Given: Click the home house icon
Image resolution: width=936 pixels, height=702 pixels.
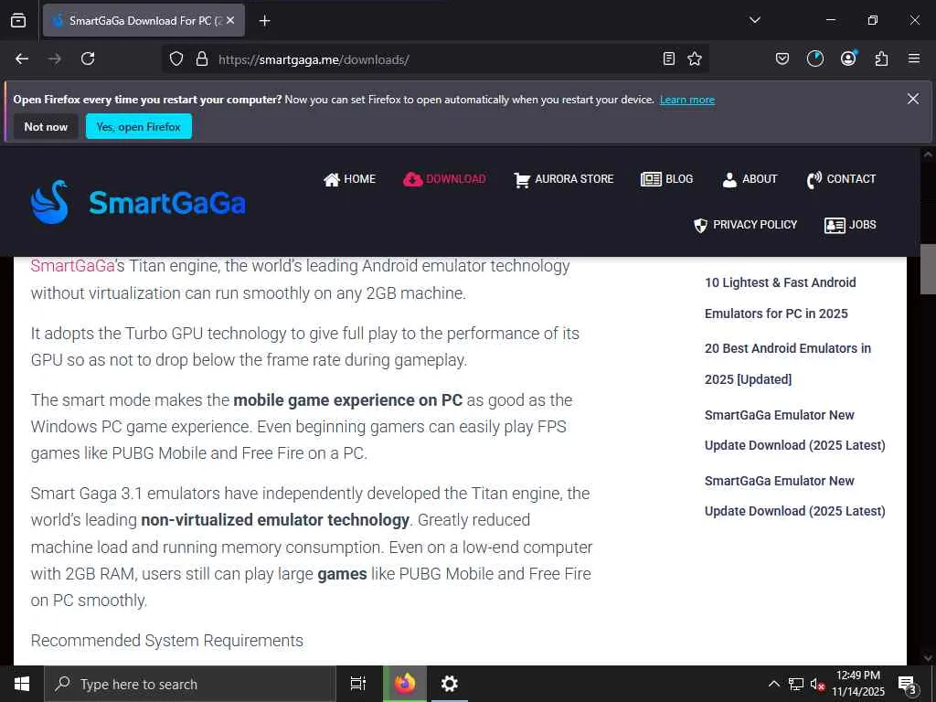Looking at the screenshot, I should click(331, 179).
